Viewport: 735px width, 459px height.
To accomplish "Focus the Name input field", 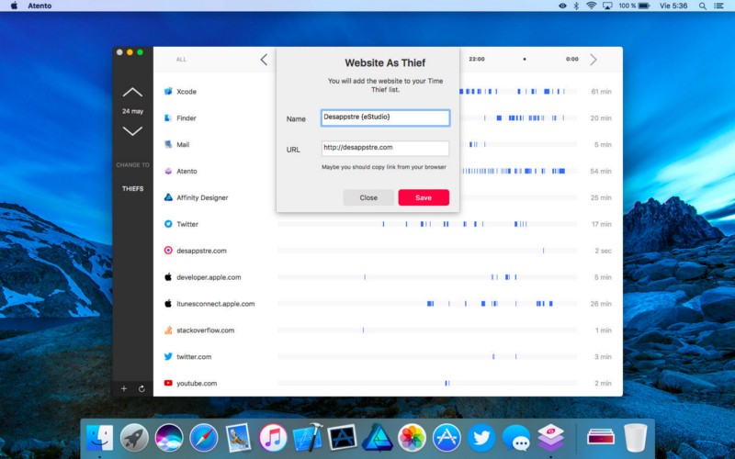I will (385, 118).
